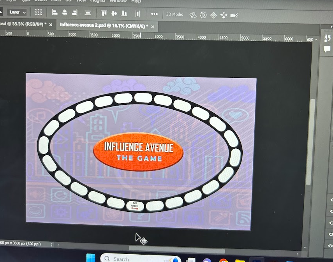Click the horizontal scrollbar left arrow

tap(58, 245)
